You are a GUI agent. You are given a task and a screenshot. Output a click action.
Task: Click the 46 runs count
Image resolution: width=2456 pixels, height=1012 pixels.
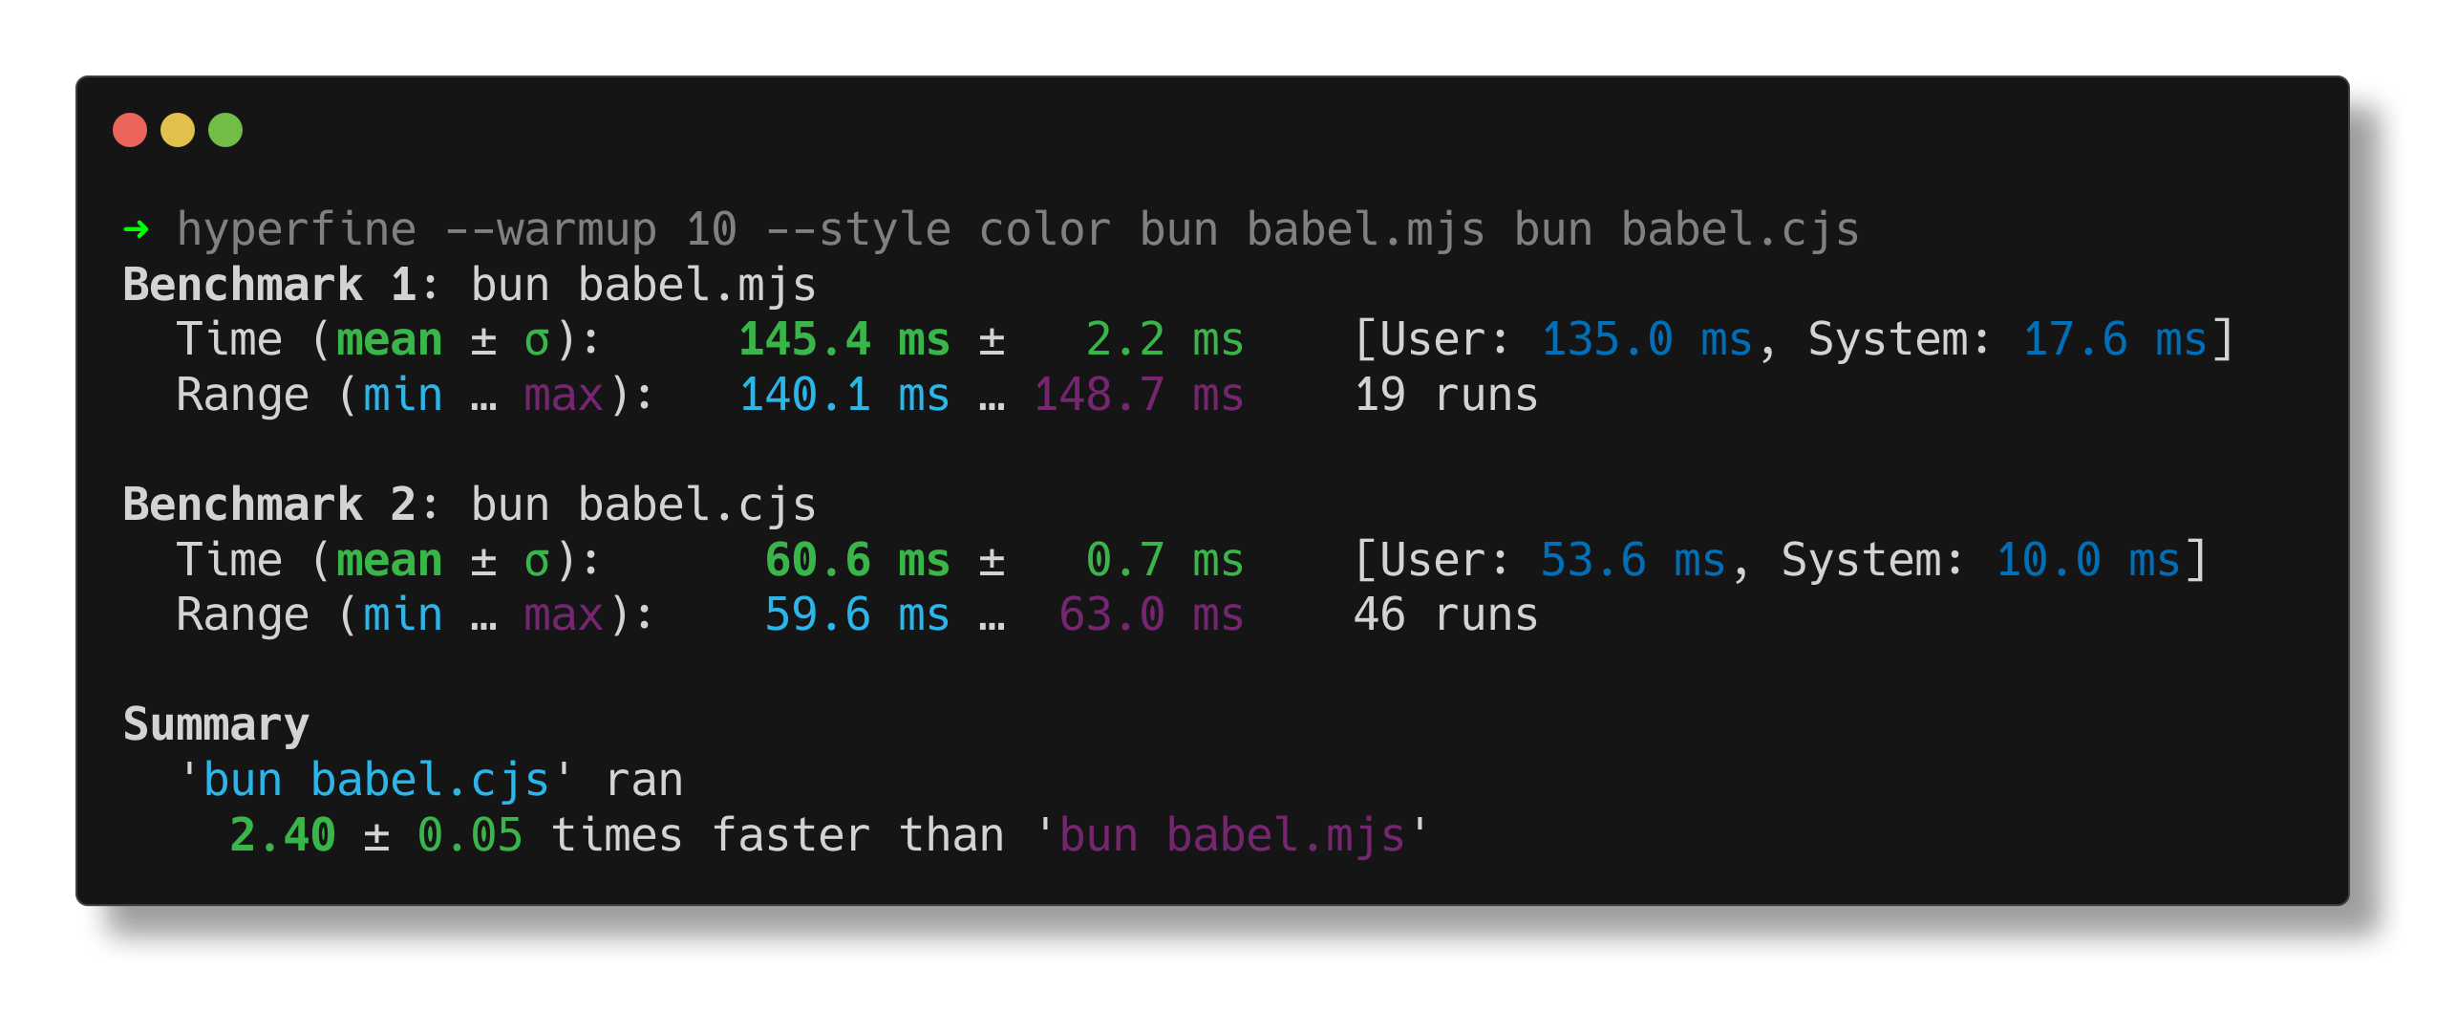(1445, 614)
